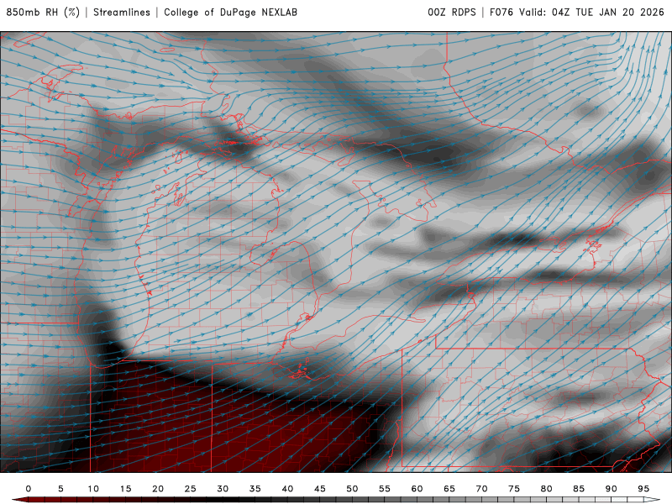Select the "95" humidity scale value
Image resolution: width=672 pixels, height=504 pixels.
(x=643, y=489)
